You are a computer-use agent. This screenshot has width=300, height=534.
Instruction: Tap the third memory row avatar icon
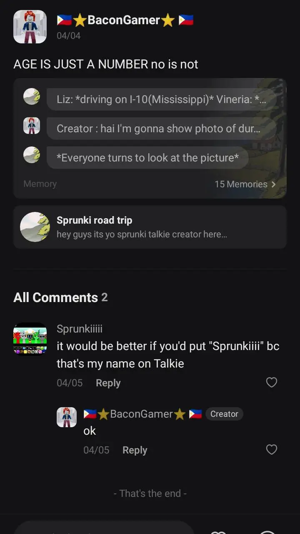[32, 155]
